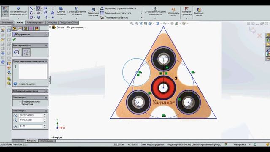Switch to the DimXpert tab

(51, 22)
